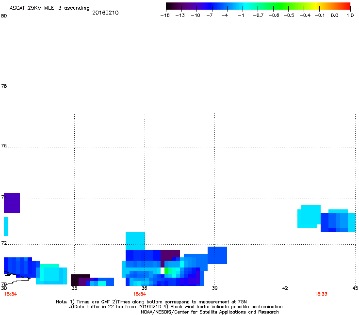Screen dimensions: 359x315
Task: Click the red pass time 15:34
Action: point(11,294)
